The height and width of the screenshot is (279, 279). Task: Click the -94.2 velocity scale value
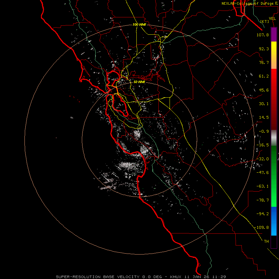tap(263, 214)
